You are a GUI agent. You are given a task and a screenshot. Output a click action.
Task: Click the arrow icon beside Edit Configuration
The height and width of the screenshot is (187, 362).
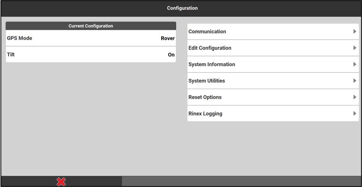tap(354, 48)
